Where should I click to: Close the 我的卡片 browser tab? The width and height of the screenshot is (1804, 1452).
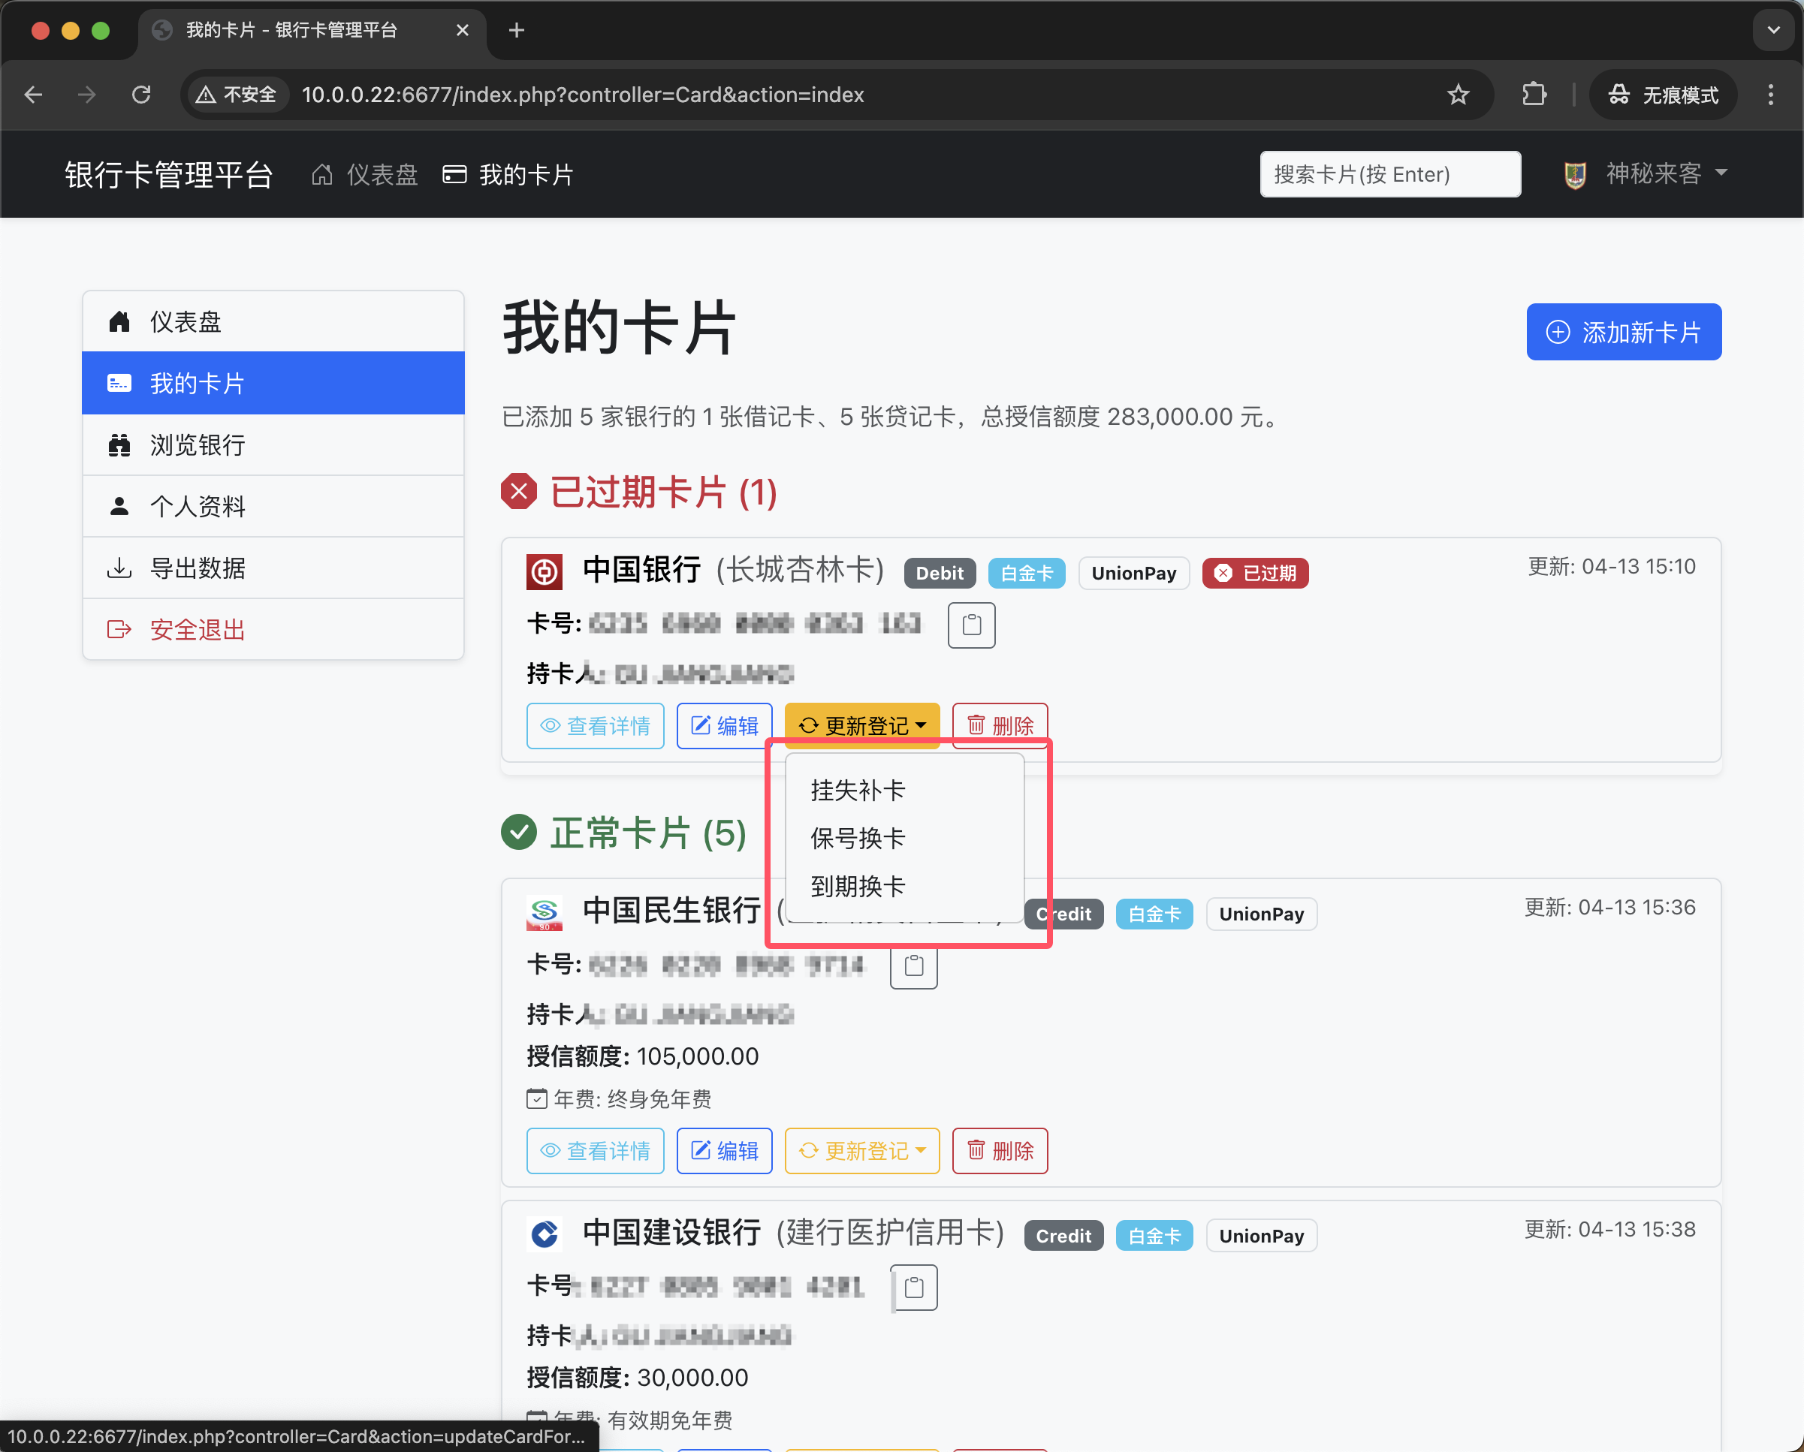click(x=463, y=30)
